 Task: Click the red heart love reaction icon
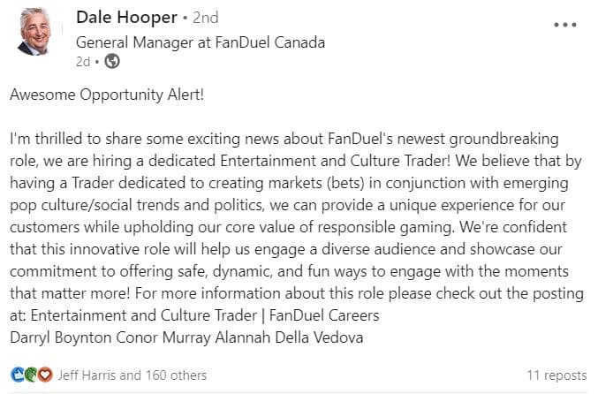(45, 375)
